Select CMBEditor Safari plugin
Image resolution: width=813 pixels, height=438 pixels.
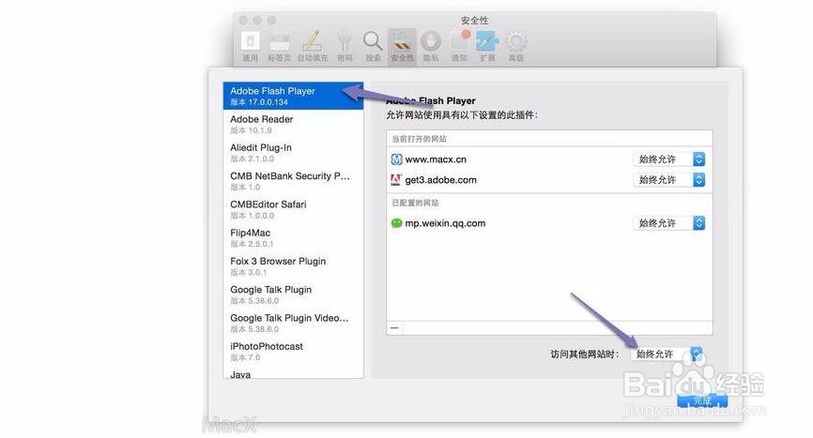[x=293, y=210]
